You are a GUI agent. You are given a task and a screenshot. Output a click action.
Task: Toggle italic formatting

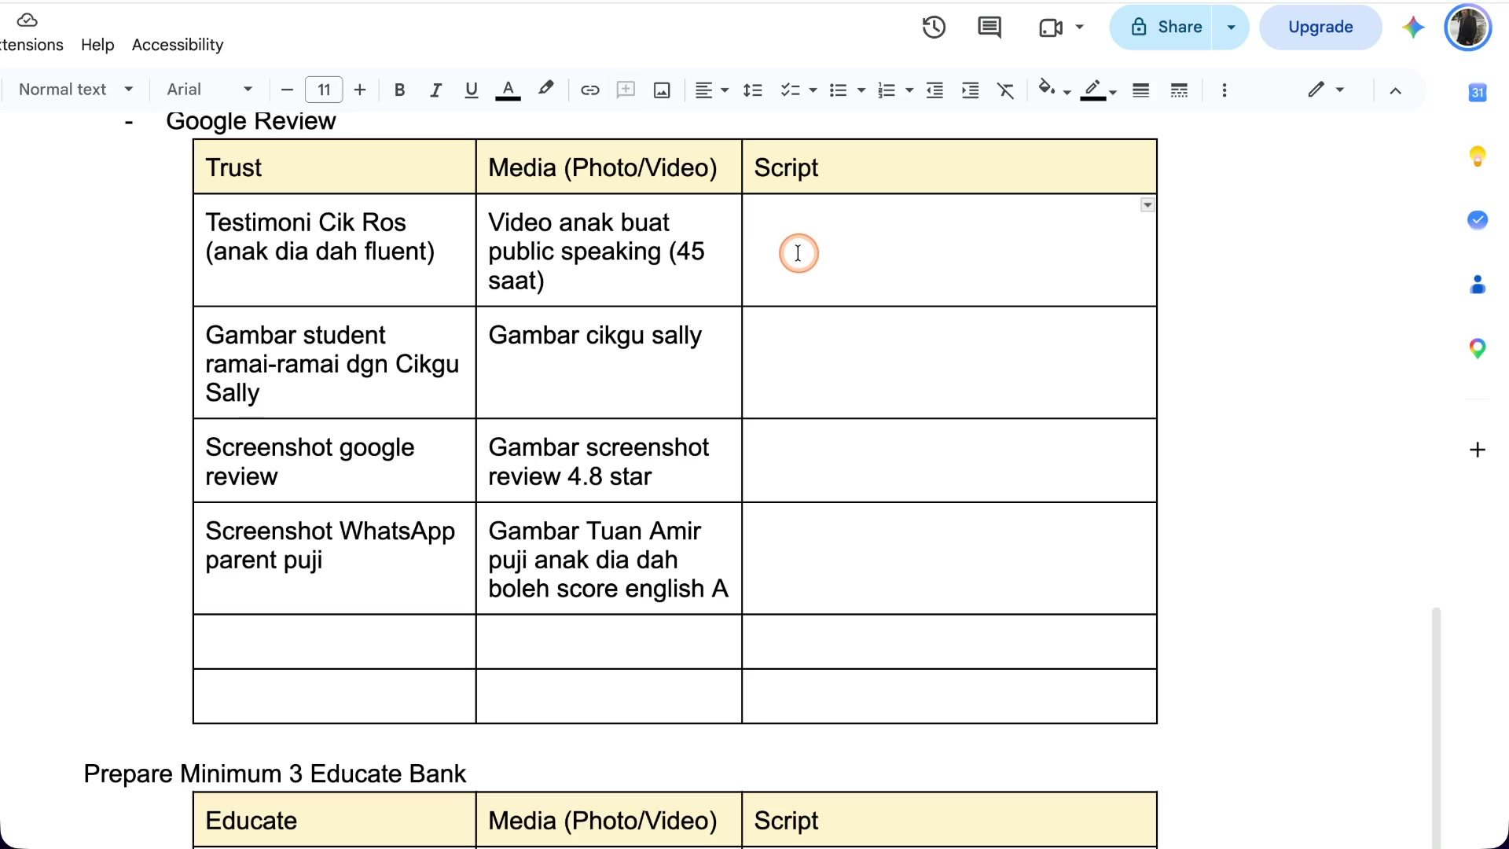(435, 90)
